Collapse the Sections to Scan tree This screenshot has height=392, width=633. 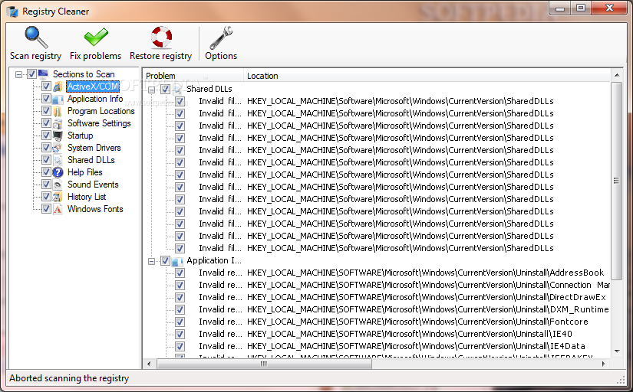18,74
